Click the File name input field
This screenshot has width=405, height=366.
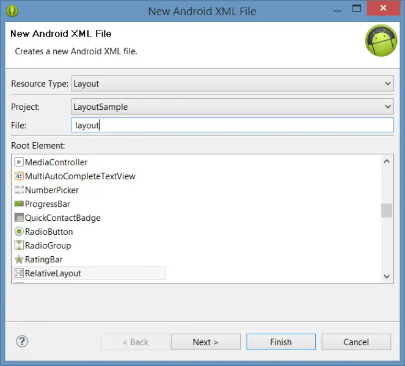(x=232, y=125)
